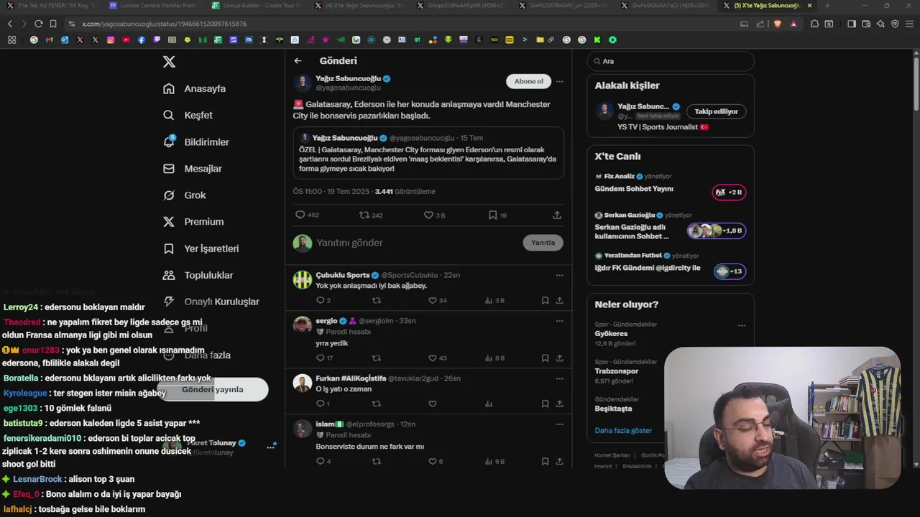
Task: Open Grok from the sidebar
Action: tap(185, 195)
